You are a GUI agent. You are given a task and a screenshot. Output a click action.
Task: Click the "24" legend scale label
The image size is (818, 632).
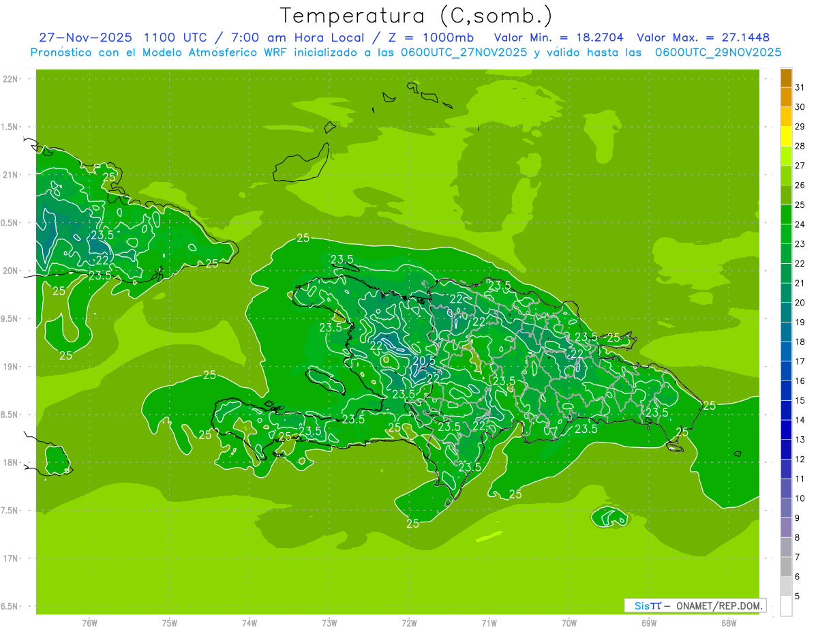[800, 224]
